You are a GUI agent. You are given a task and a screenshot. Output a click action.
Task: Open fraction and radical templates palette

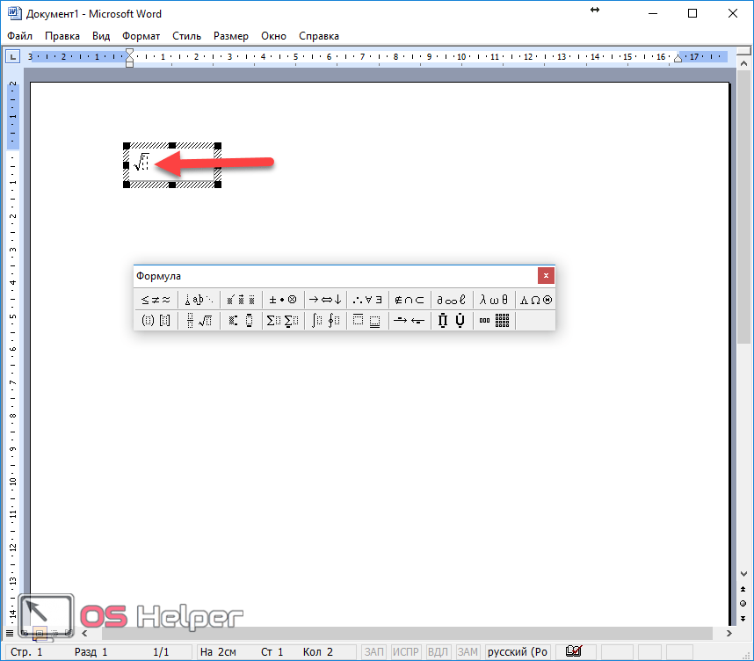(x=199, y=321)
